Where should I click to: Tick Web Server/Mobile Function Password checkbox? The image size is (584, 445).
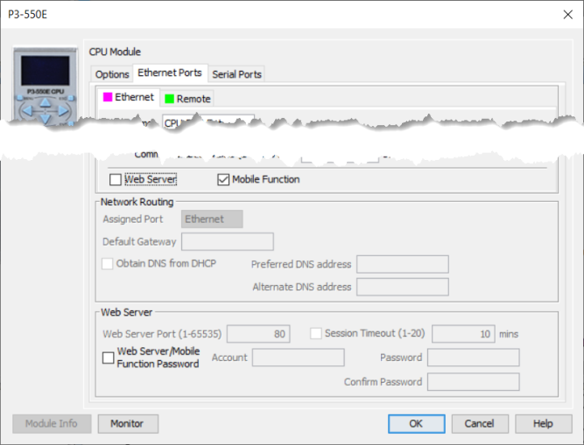(x=109, y=358)
